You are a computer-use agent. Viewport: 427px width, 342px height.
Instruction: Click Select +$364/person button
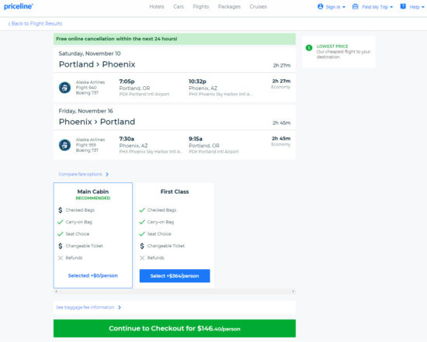coord(175,276)
